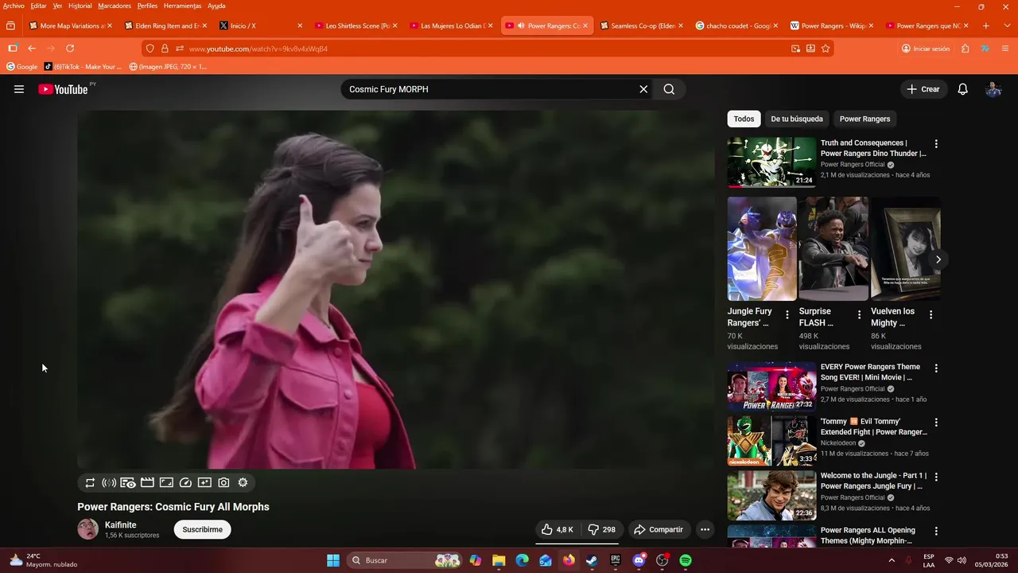Image resolution: width=1018 pixels, height=573 pixels.
Task: Open Spotify from the taskbar
Action: tap(686, 560)
